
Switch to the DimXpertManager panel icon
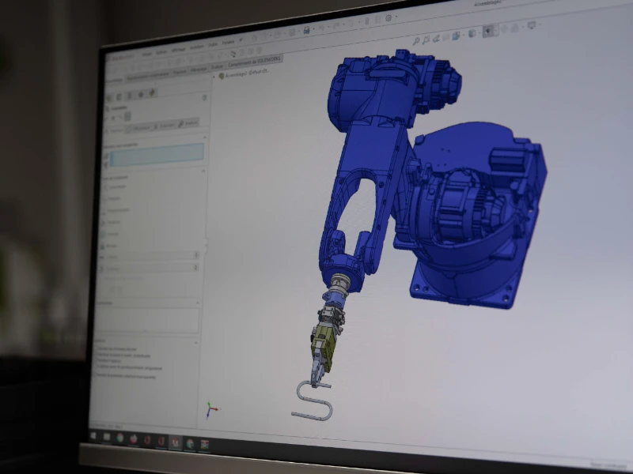pos(141,94)
